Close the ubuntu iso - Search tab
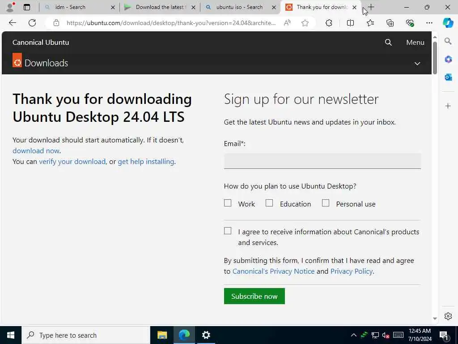 [274, 7]
